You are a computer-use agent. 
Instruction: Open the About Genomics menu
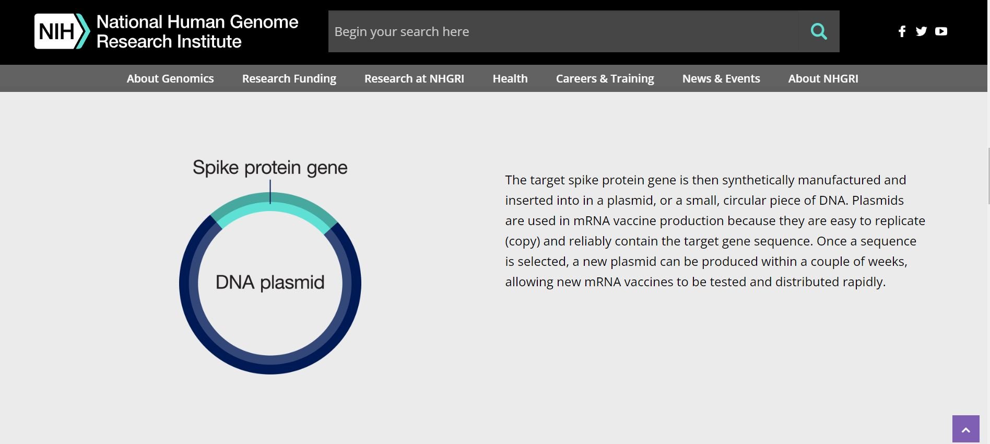170,78
